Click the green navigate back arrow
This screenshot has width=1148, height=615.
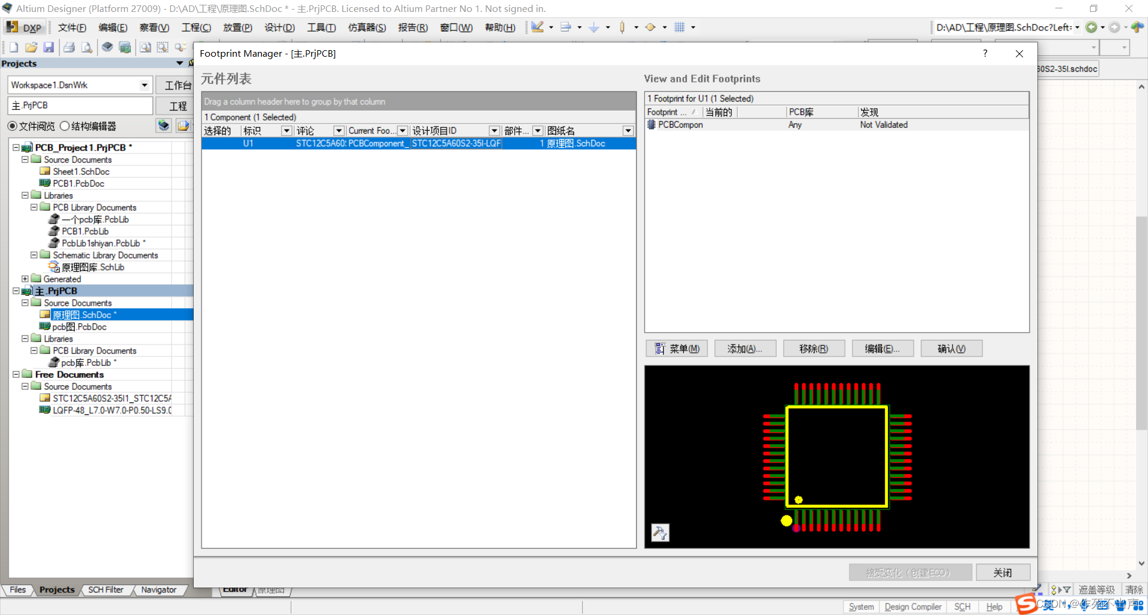click(x=1091, y=27)
